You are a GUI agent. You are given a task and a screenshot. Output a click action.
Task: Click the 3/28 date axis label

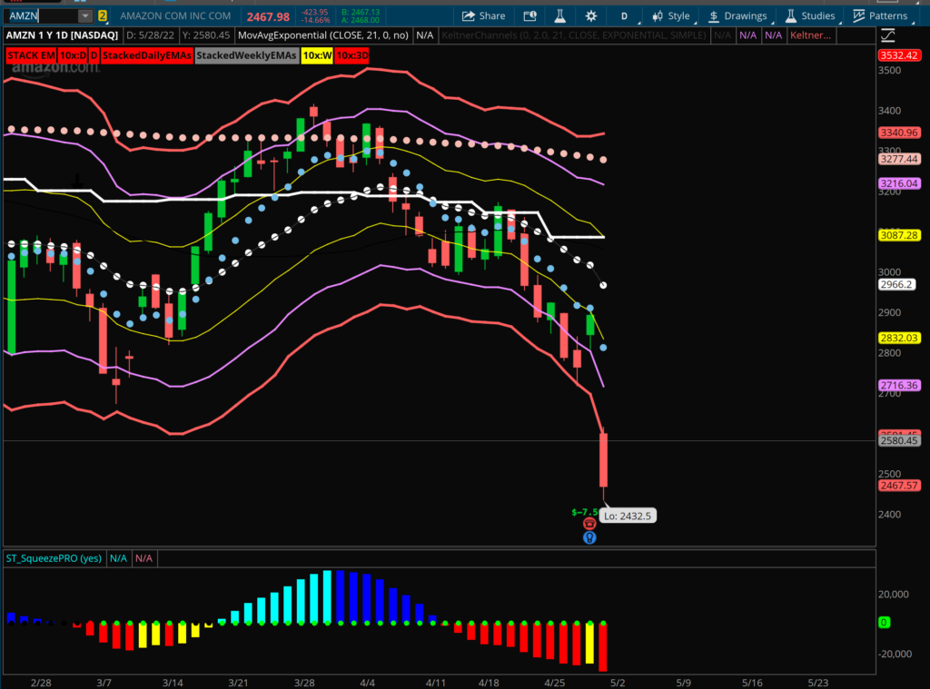(304, 683)
